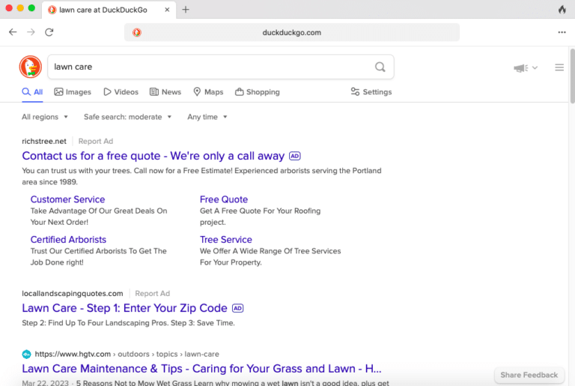The width and height of the screenshot is (575, 386).
Task: Switch to the Maps tab
Action: point(208,92)
